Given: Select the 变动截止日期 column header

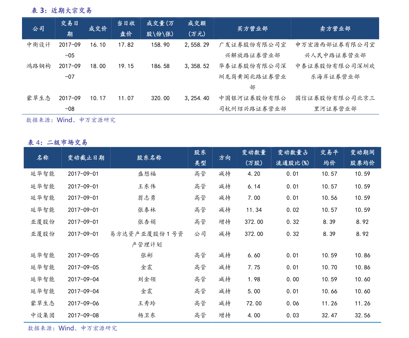Looking at the screenshot, I should coord(86,158).
